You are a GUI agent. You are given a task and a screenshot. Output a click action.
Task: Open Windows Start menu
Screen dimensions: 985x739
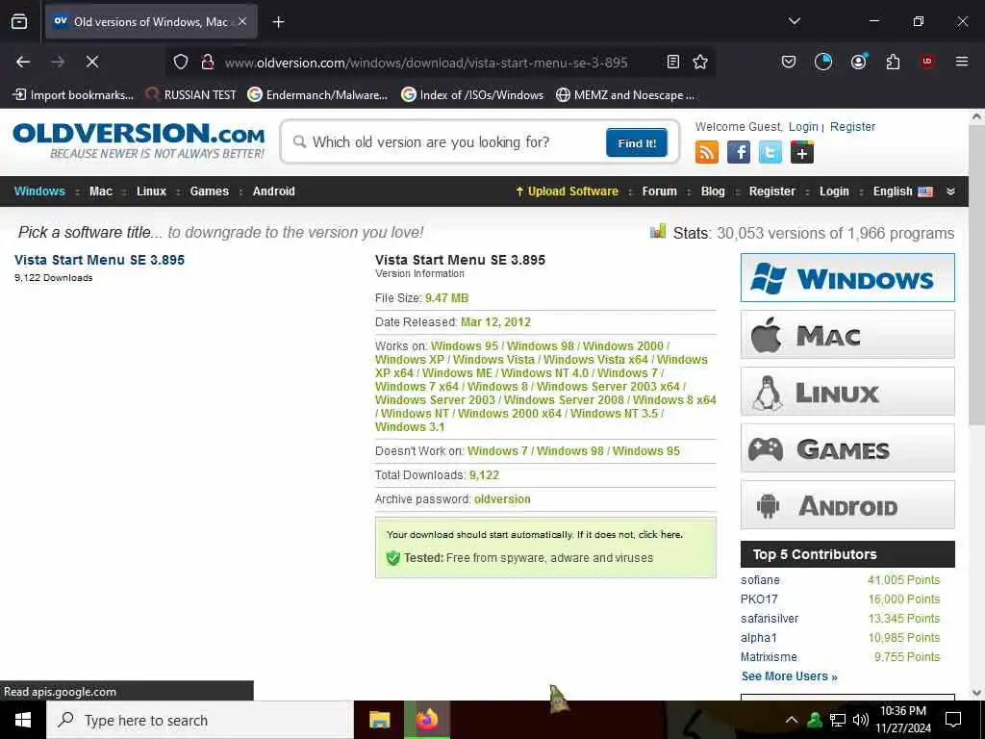tap(23, 720)
